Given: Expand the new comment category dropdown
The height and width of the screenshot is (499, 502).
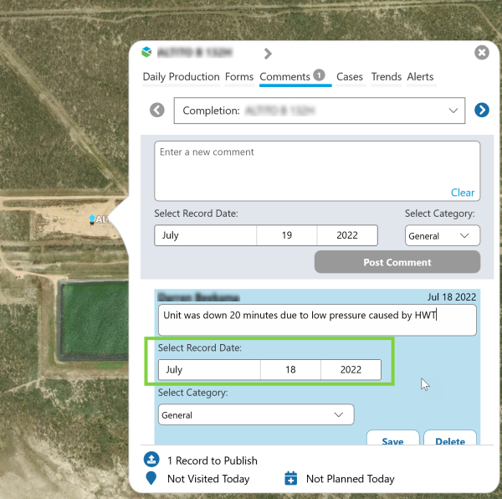Looking at the screenshot, I should pyautogui.click(x=442, y=236).
